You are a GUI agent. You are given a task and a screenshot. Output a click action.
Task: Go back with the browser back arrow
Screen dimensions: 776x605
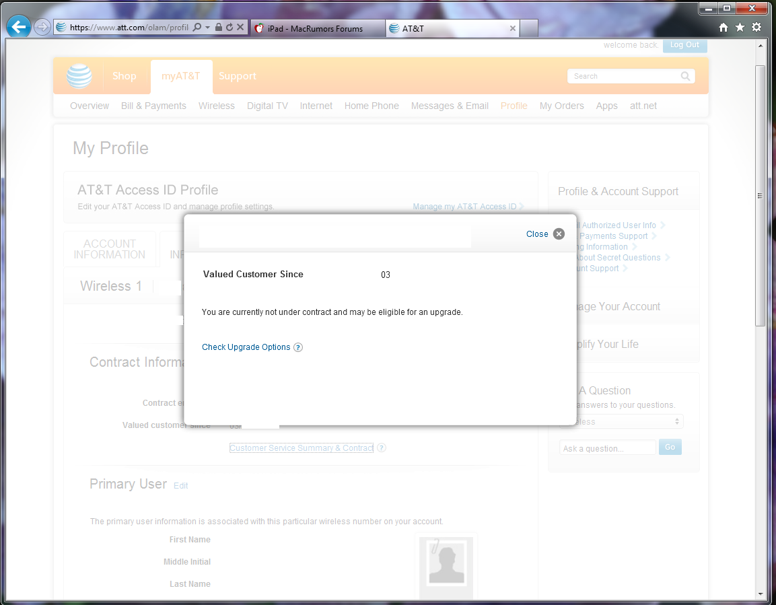click(x=19, y=27)
